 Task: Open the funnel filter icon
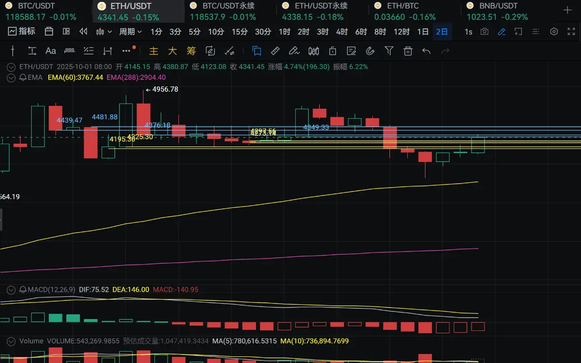(x=389, y=51)
